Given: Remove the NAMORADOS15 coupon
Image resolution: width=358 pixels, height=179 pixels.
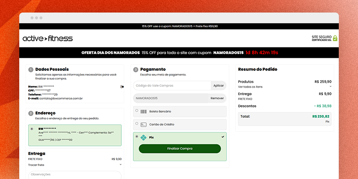Looking at the screenshot, I should [x=217, y=98].
